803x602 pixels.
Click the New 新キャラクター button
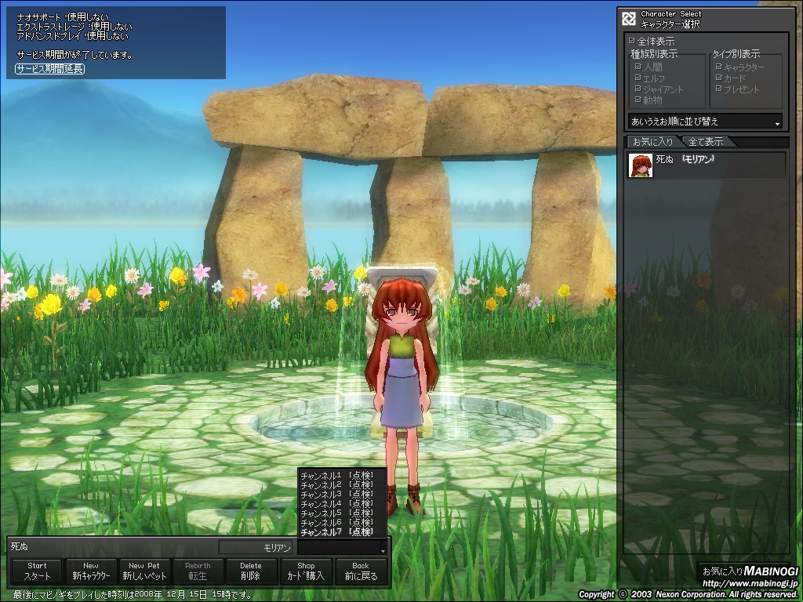[x=91, y=571]
